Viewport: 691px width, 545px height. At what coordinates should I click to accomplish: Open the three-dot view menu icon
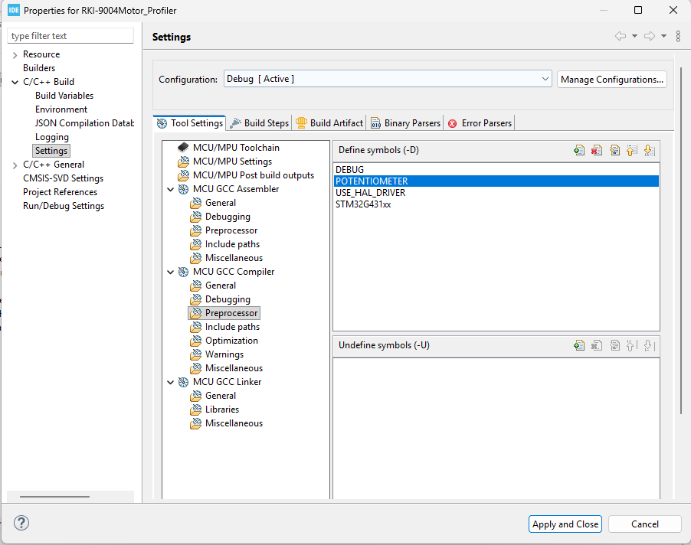[678, 36]
